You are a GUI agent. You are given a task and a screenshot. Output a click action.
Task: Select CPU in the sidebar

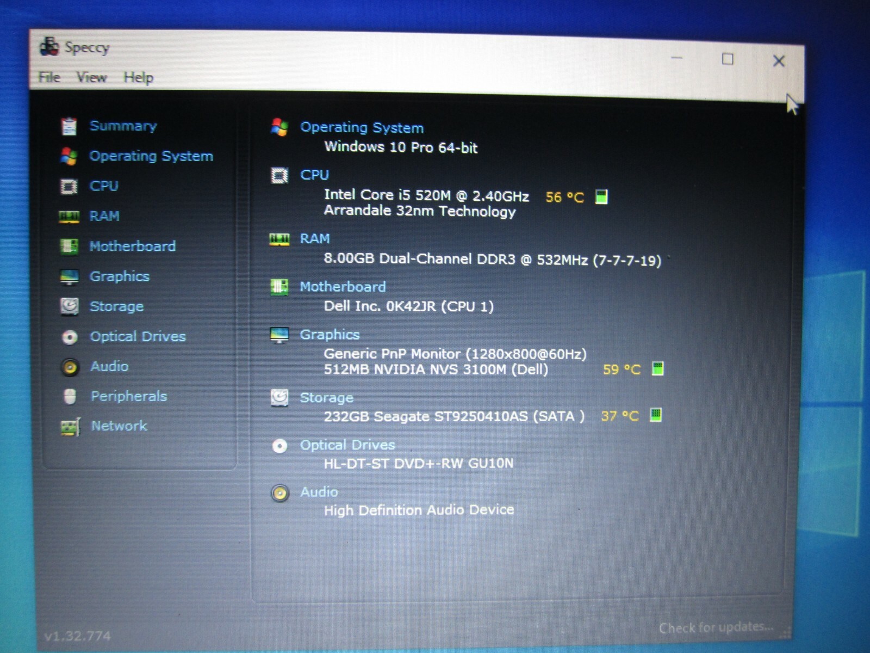pos(104,186)
